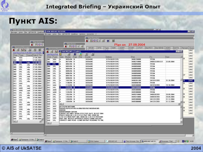Click the red exit icon in Plan Departure toolbar

click(87, 41)
